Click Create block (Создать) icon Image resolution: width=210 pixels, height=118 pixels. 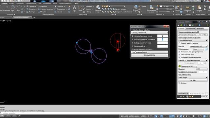tap(142, 6)
